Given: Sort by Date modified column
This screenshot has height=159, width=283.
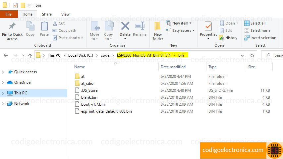Looking at the screenshot, I should (x=173, y=67).
